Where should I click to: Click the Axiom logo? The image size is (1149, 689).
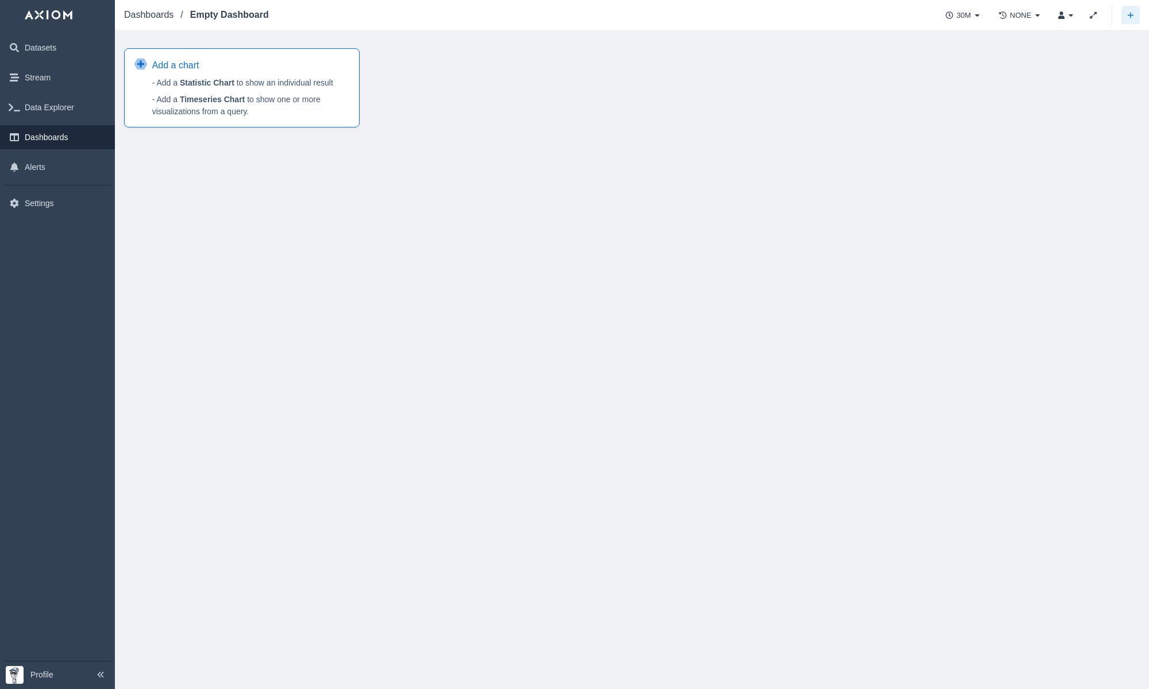49,15
